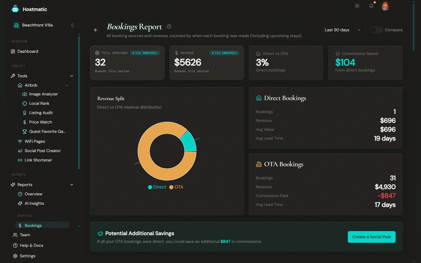Collapse the Tools section chevron
This screenshot has height=263, width=421.
click(72, 76)
